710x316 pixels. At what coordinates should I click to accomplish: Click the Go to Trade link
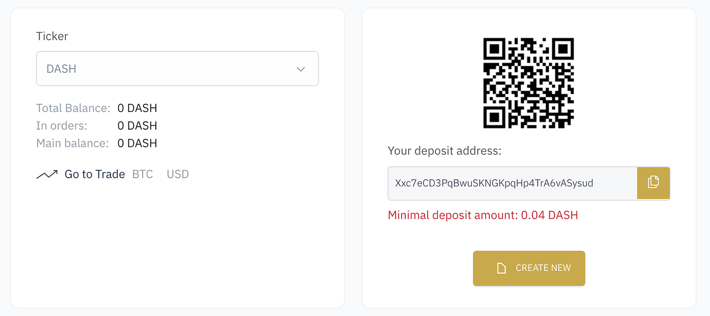[94, 174]
